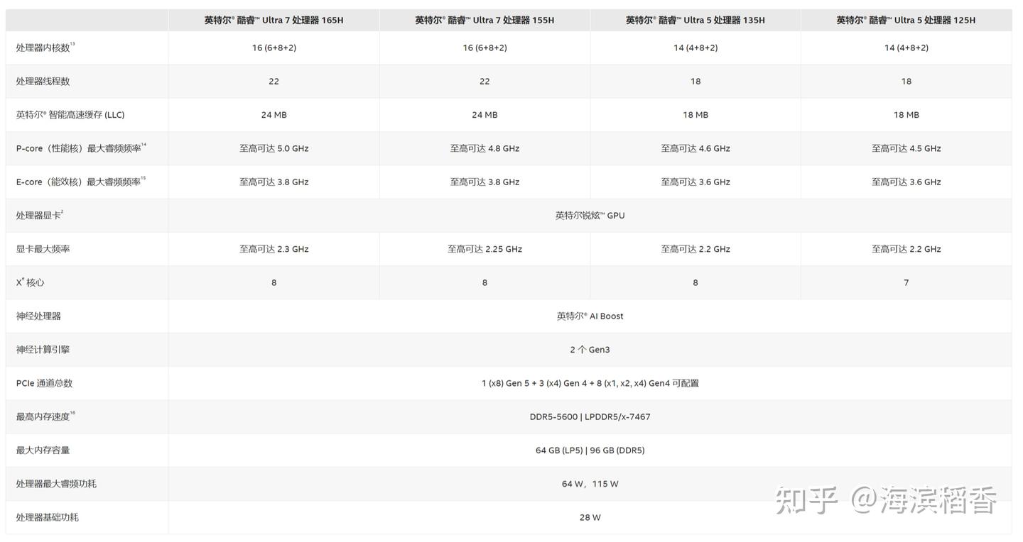This screenshot has width=1023, height=542.
Task: Select the 至高可达 2.25 GHz graphics frequency cell
Action: coord(485,249)
